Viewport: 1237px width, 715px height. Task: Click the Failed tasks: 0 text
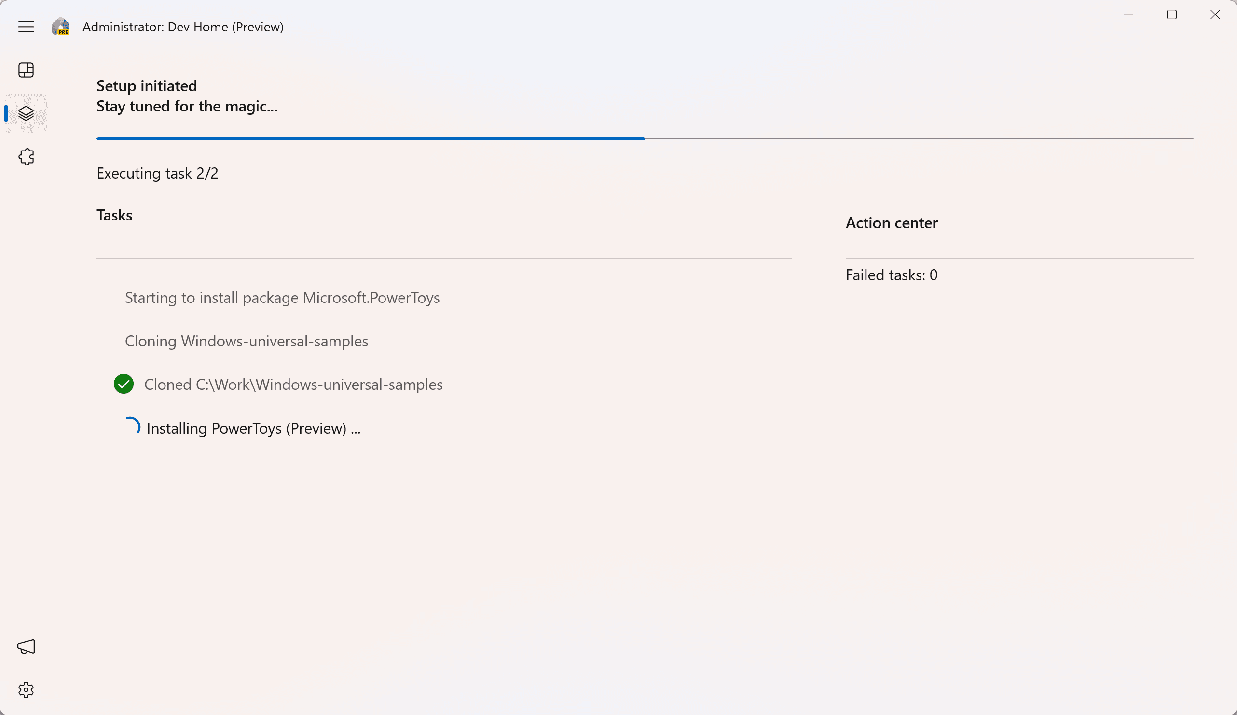coord(892,275)
